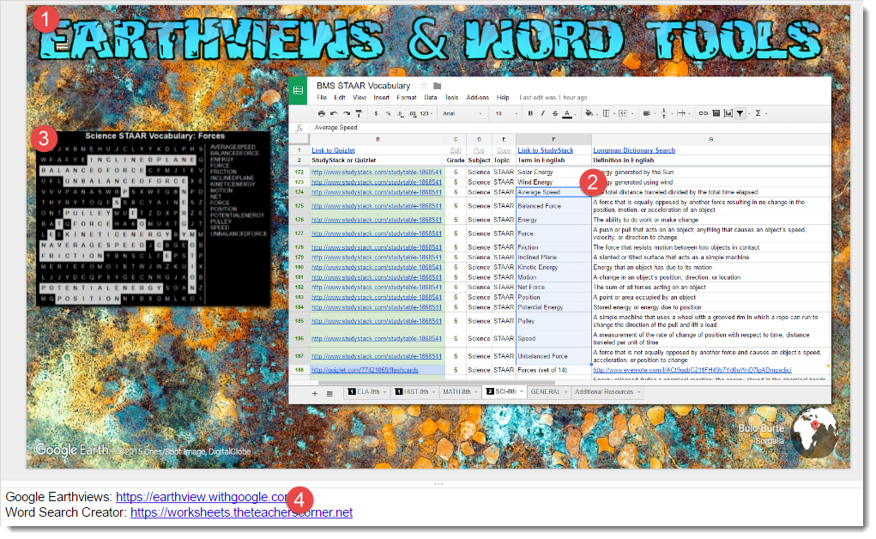The width and height of the screenshot is (876, 539).
Task: Select the Paint format tool
Action: click(359, 113)
